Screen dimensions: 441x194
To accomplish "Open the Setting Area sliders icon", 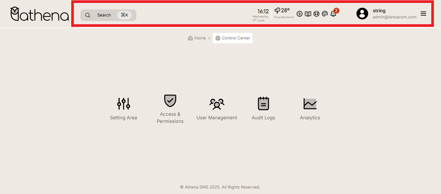I will tap(123, 103).
